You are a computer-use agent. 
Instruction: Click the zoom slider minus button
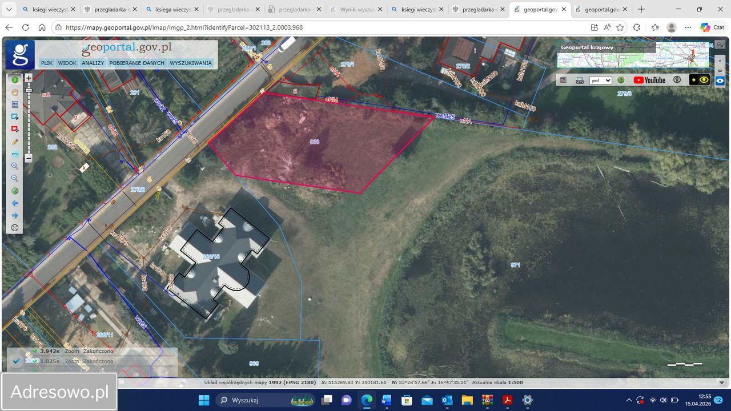pos(29,158)
